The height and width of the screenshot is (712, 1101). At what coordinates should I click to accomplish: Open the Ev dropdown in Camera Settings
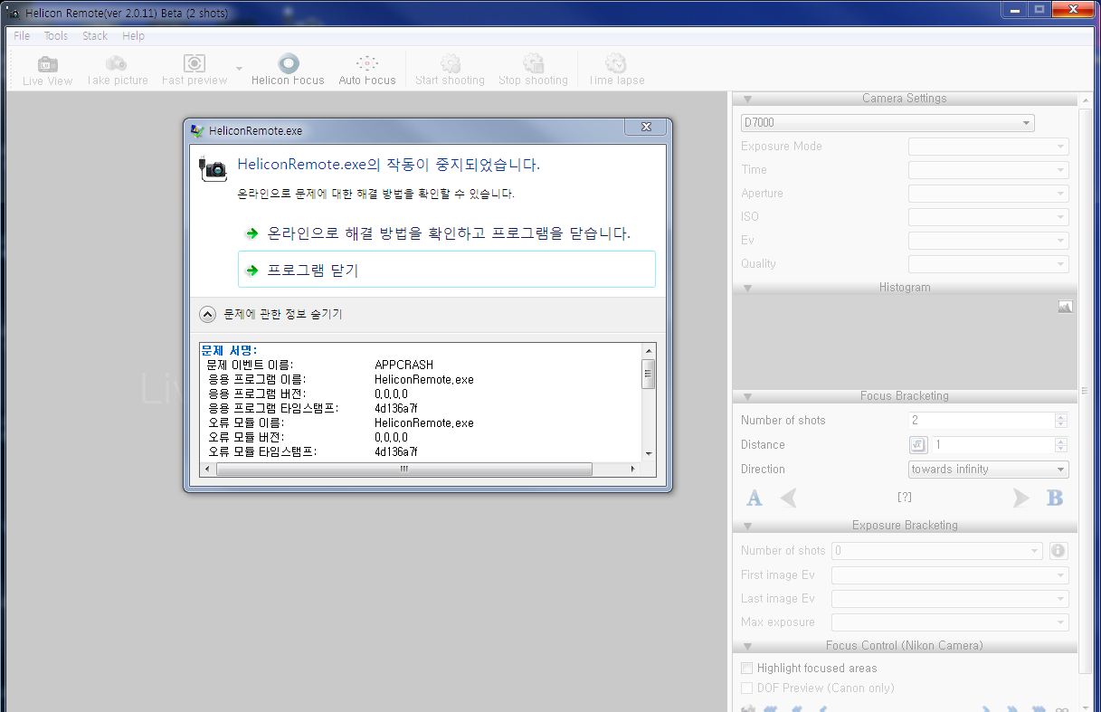point(988,240)
